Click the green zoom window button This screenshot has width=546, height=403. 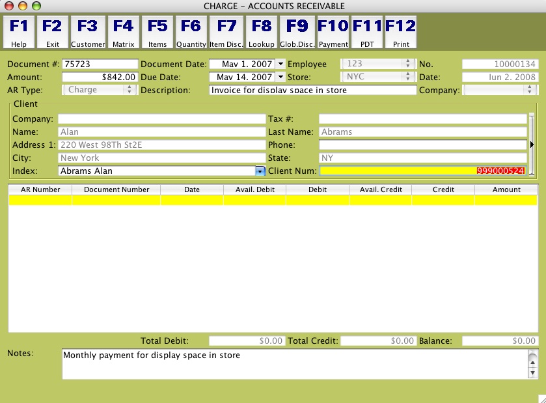(36, 6)
